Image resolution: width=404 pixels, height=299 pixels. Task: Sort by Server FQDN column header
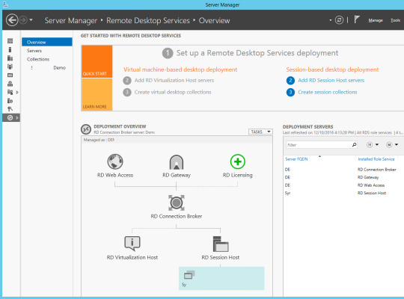[x=296, y=159]
